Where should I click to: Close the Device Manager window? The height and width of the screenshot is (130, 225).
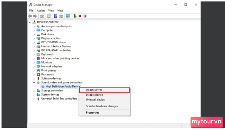(196, 5)
